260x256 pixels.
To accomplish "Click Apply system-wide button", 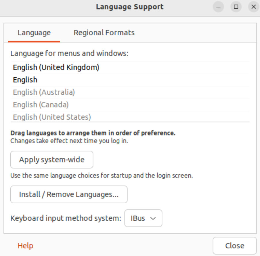I will coord(52,160).
